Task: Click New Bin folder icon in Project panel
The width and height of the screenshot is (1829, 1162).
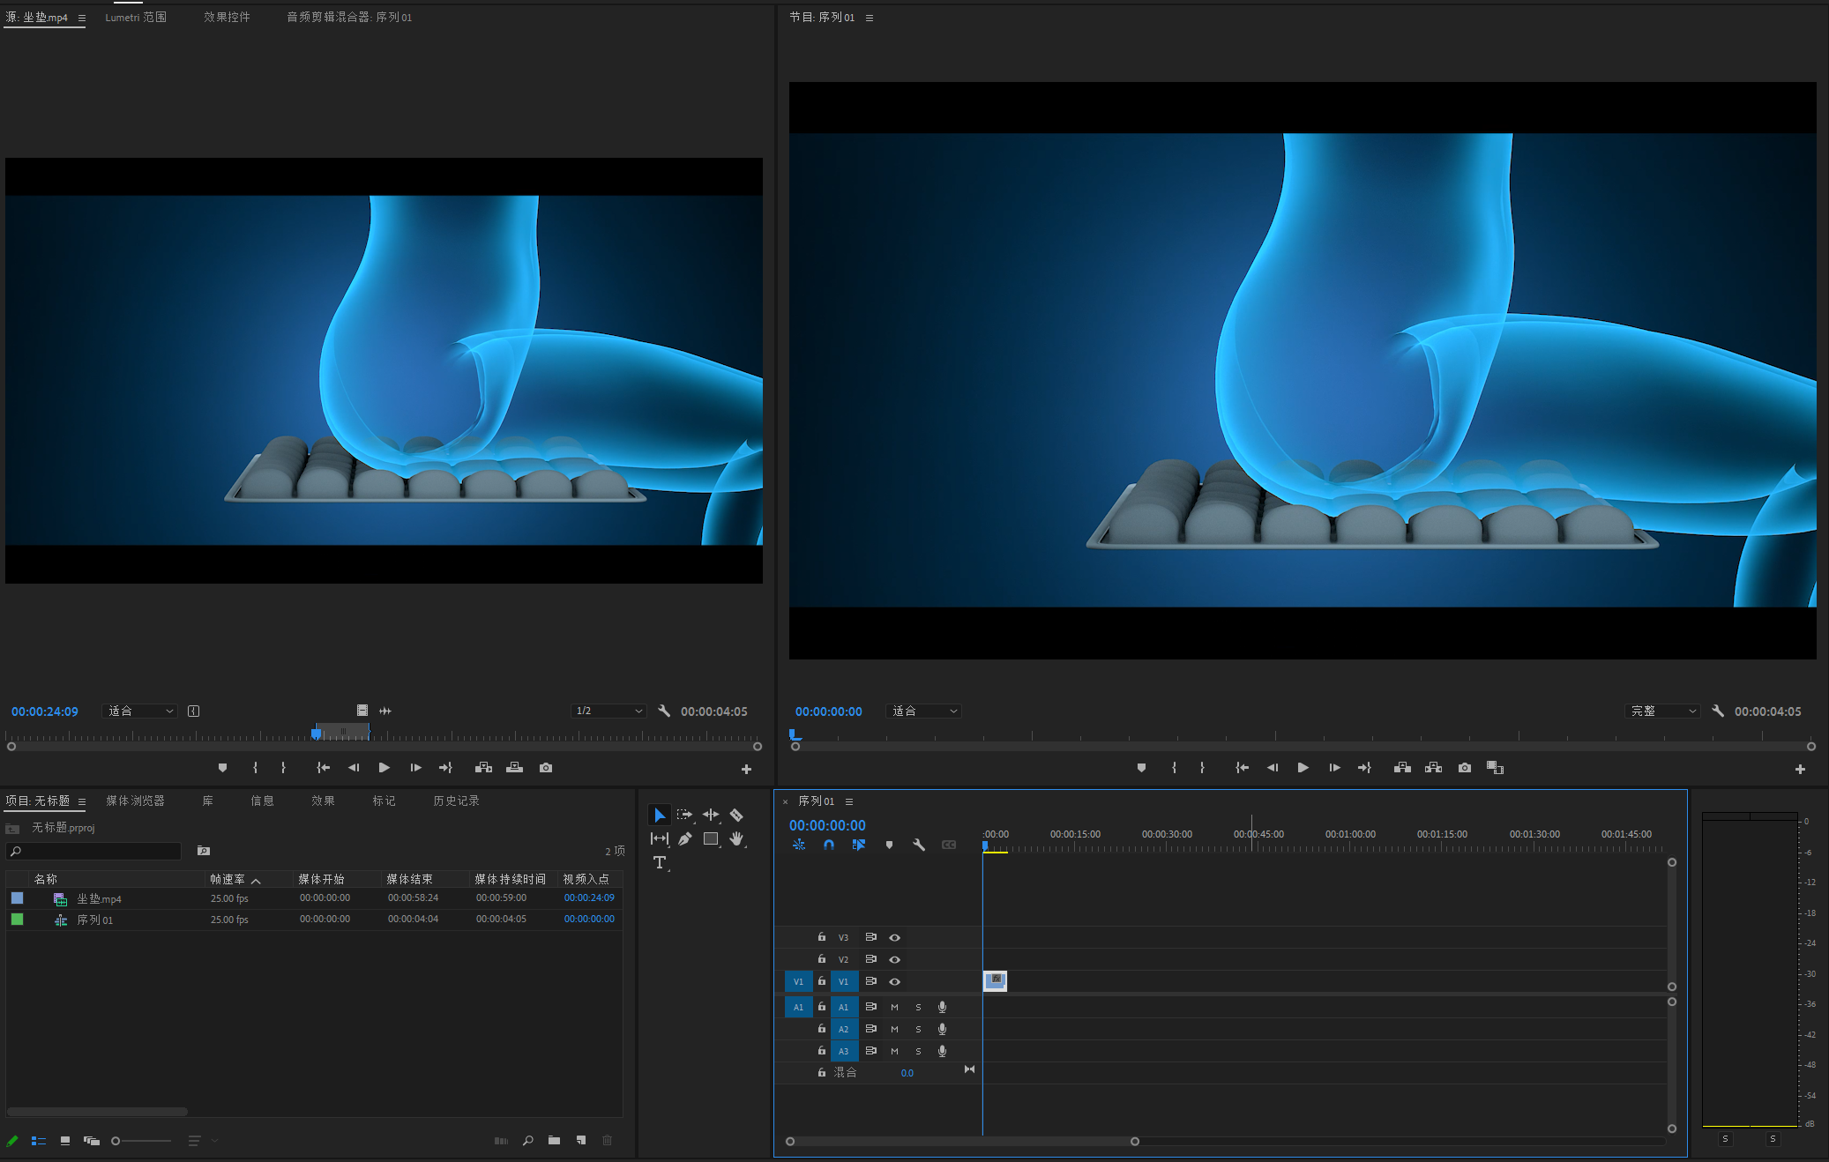Action: pyautogui.click(x=554, y=1140)
